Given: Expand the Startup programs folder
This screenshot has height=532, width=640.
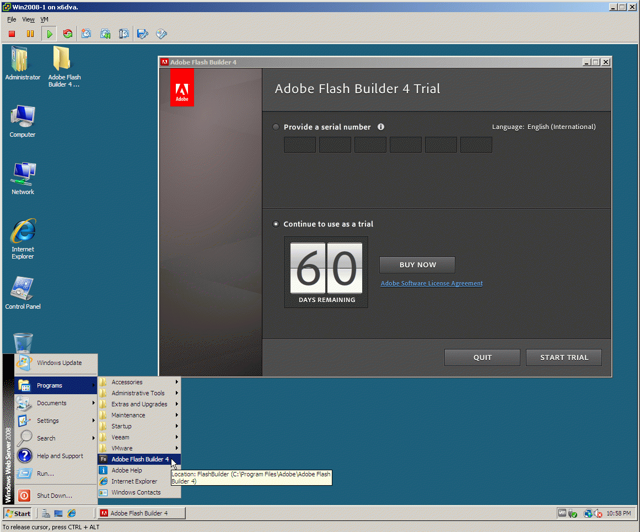Looking at the screenshot, I should point(139,426).
